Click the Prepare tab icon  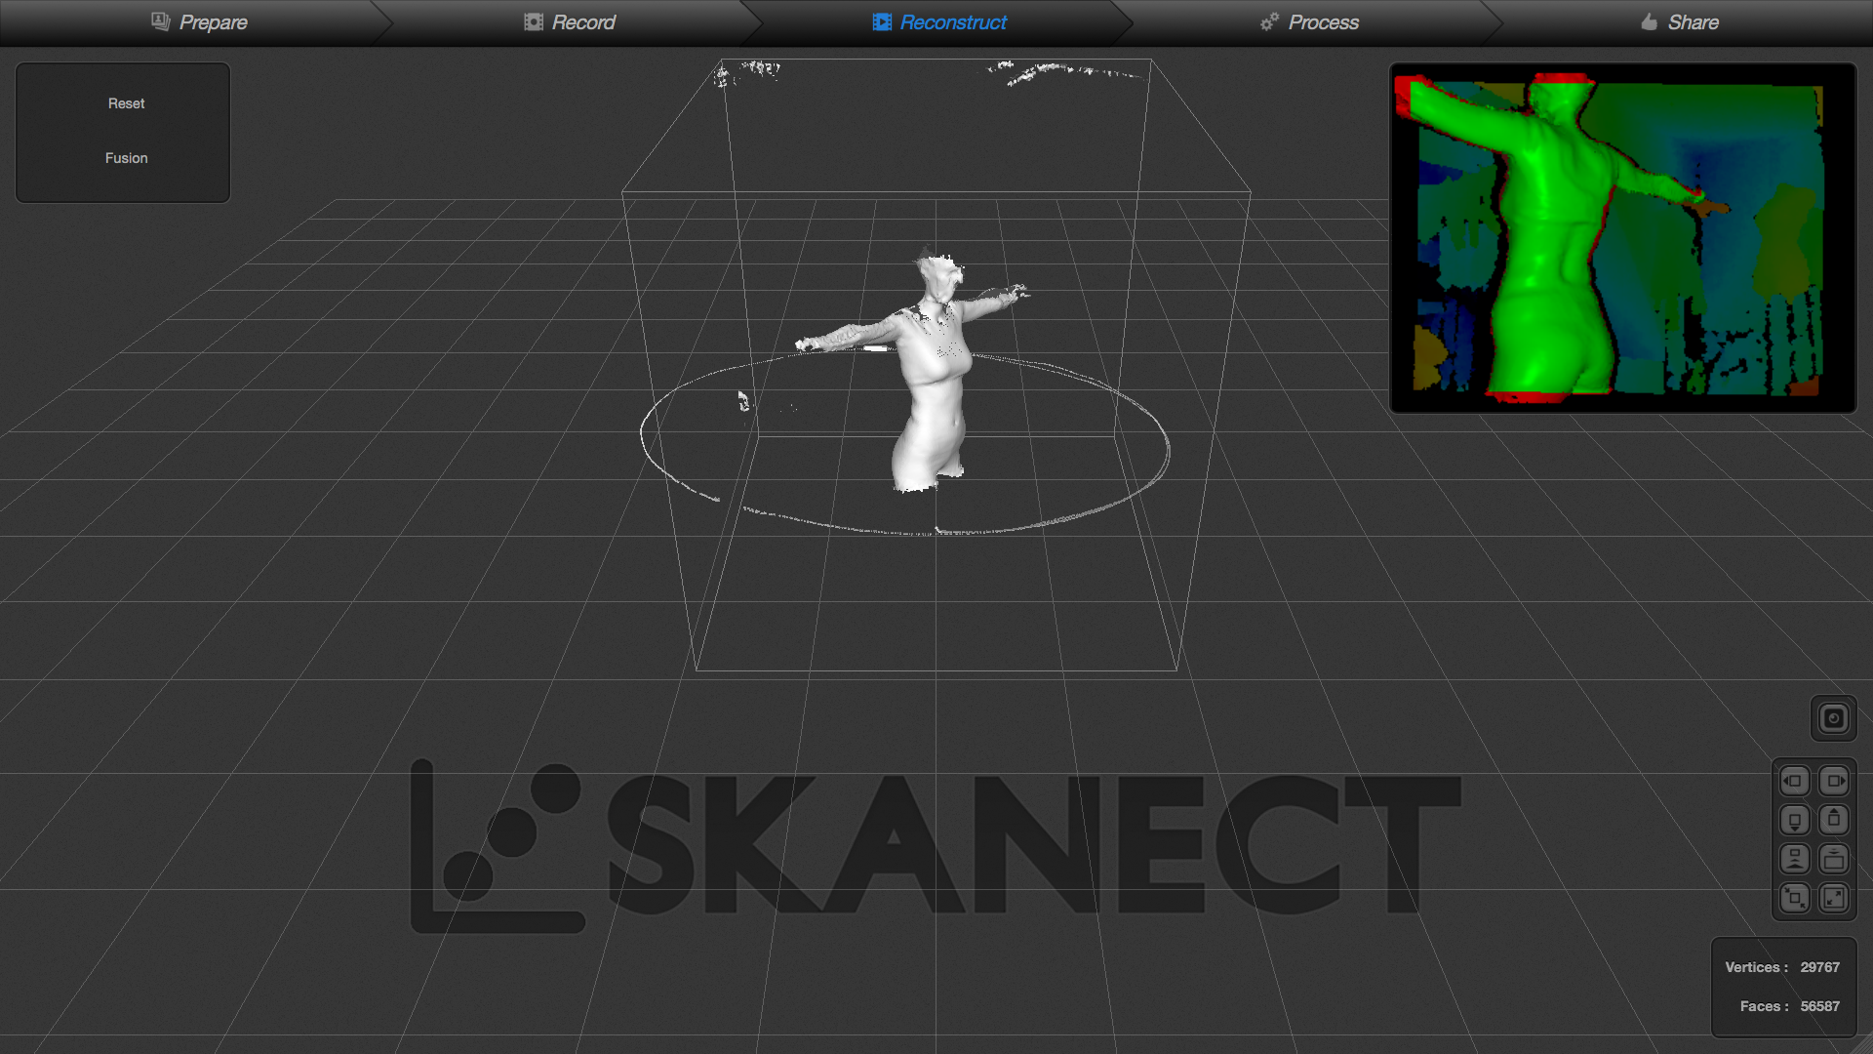tap(161, 21)
